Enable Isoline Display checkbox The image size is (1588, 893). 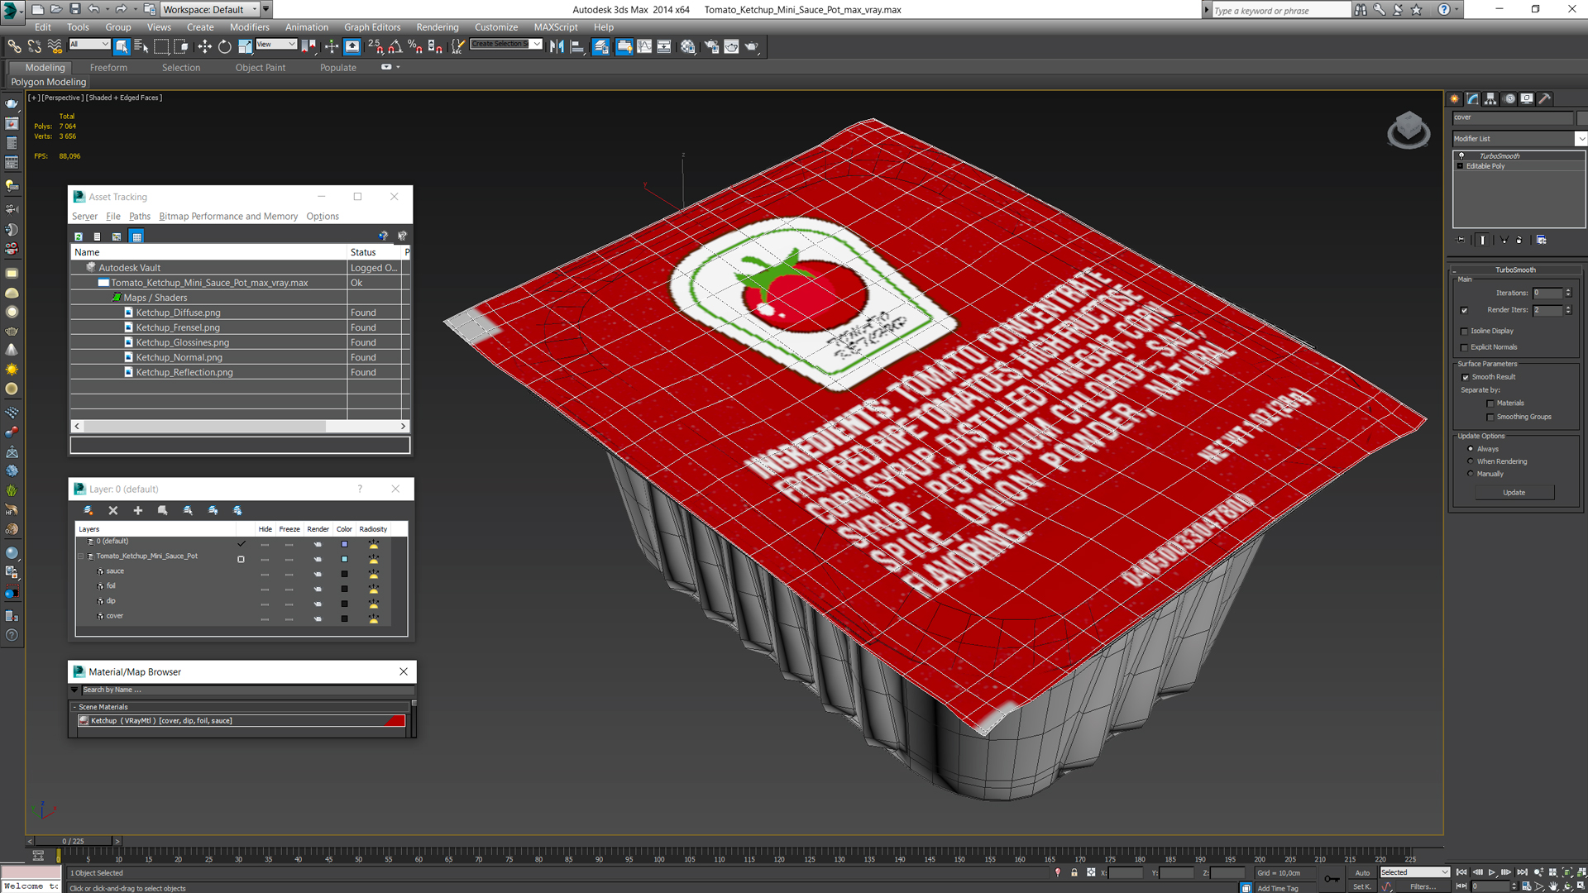point(1464,331)
